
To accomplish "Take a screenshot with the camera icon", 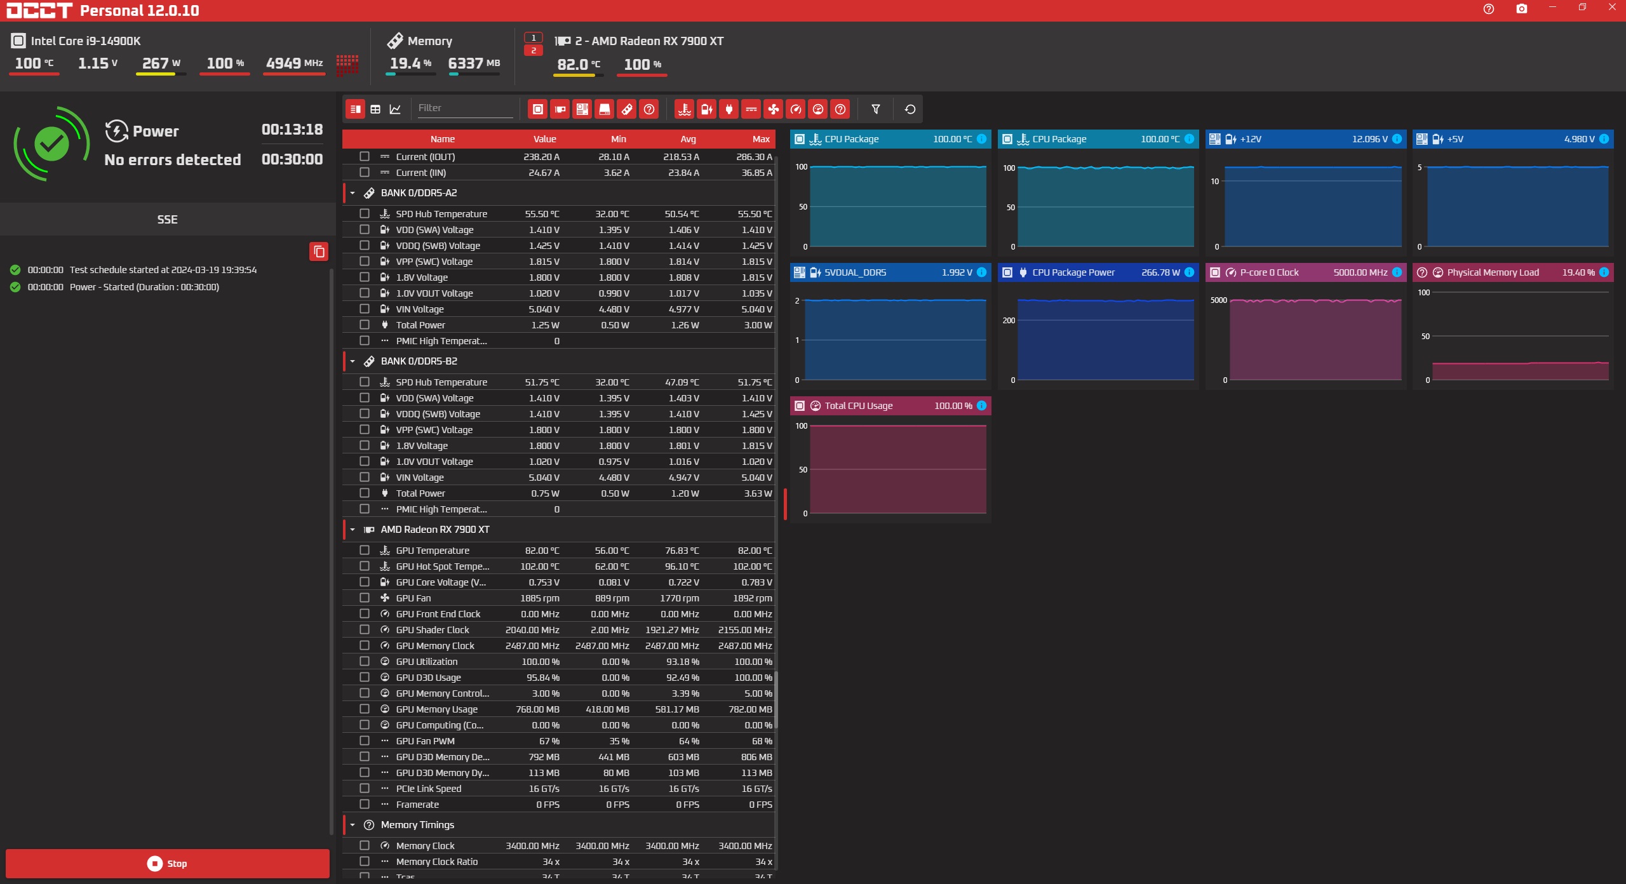I will tap(1521, 9).
